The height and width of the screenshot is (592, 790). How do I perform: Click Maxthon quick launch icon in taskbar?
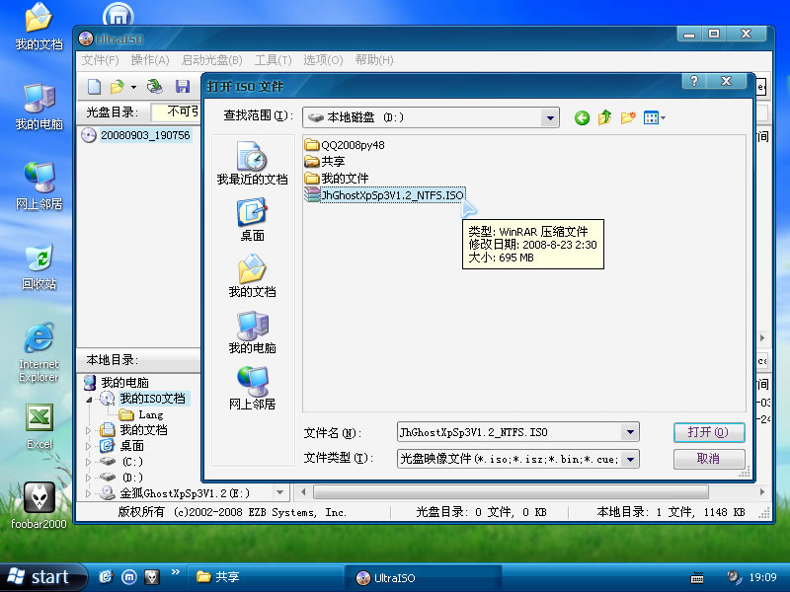(x=129, y=577)
